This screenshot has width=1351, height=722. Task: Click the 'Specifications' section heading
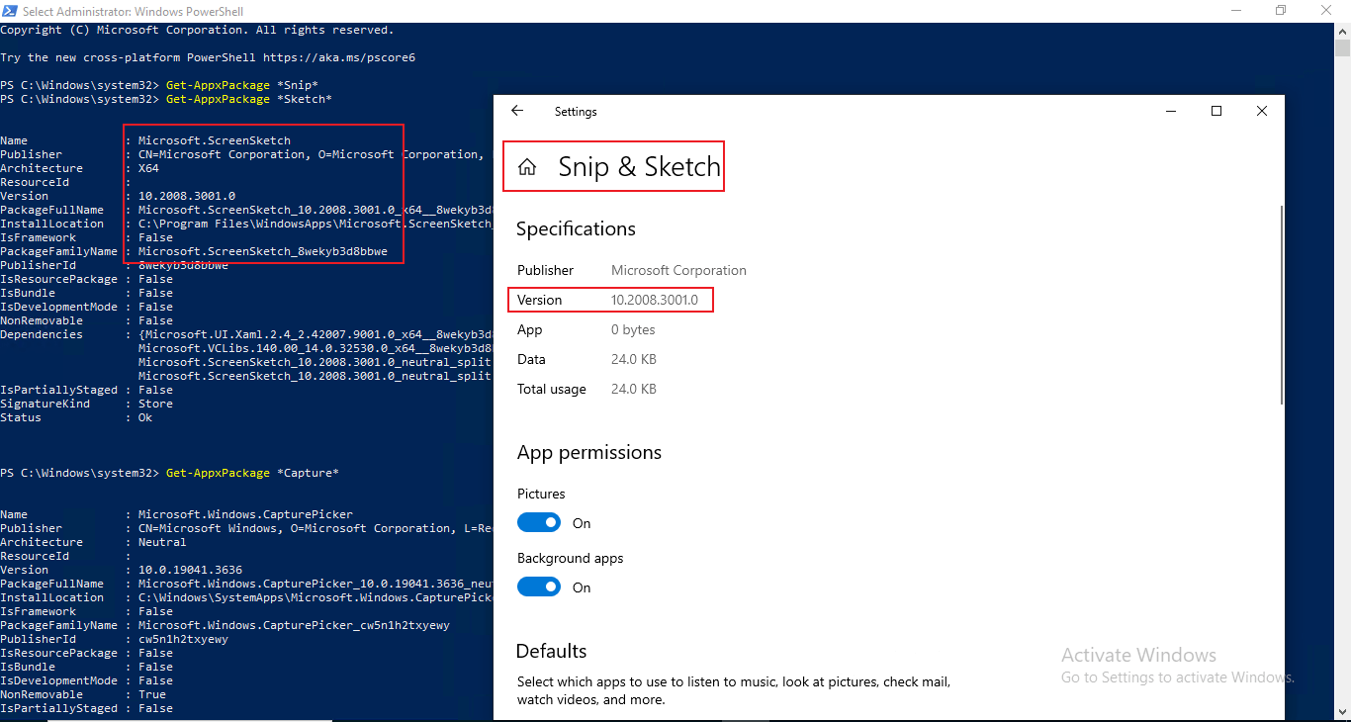coord(576,228)
